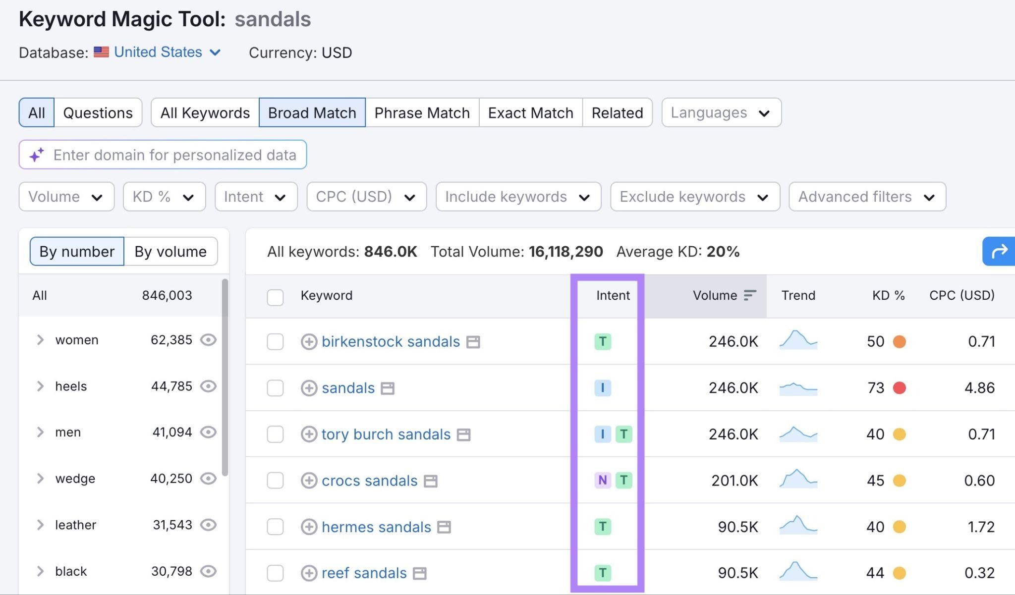Expand the leather keyword group
Screen dimensions: 1015x595
(x=41, y=525)
